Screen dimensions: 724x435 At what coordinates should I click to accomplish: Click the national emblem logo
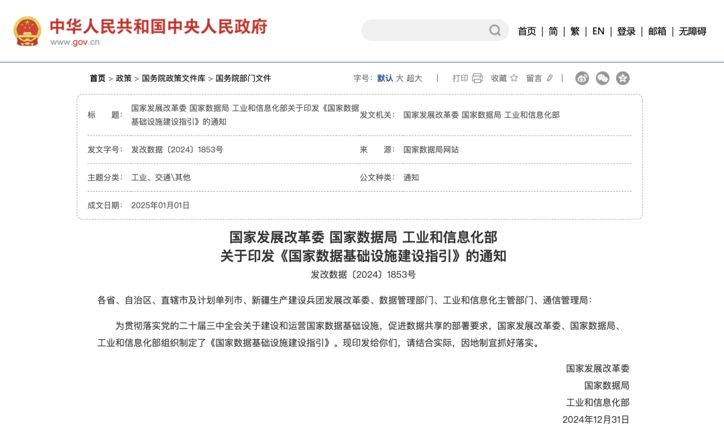click(27, 31)
